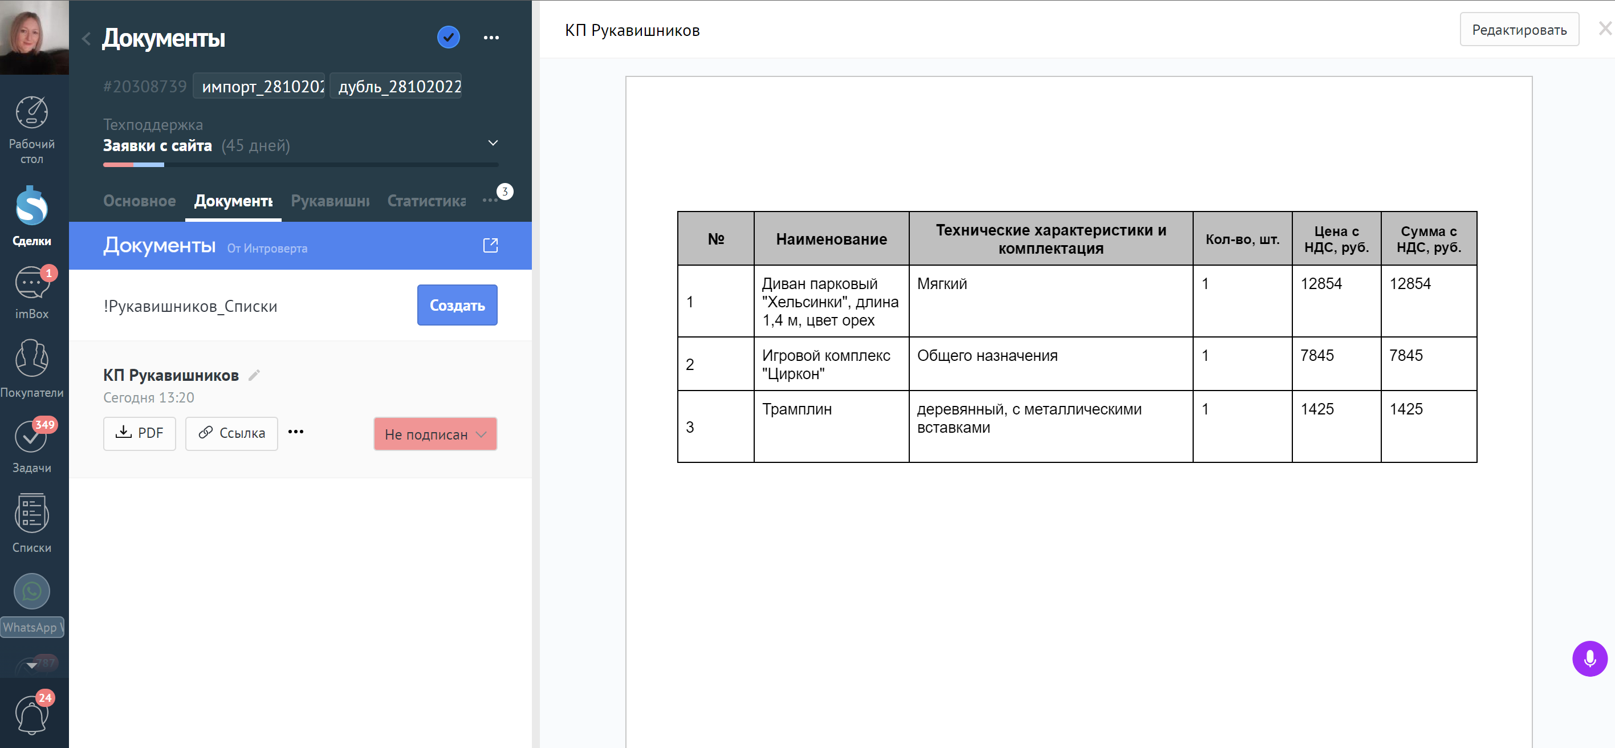Switch to Рукавишников tab
1615x748 pixels.
tap(329, 201)
